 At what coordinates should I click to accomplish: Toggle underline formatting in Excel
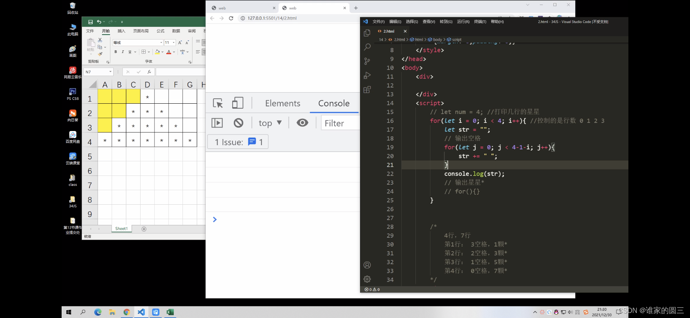coord(130,52)
